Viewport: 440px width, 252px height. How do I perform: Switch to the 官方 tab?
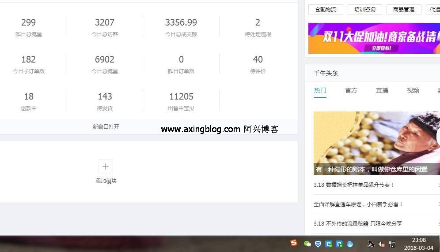351,90
